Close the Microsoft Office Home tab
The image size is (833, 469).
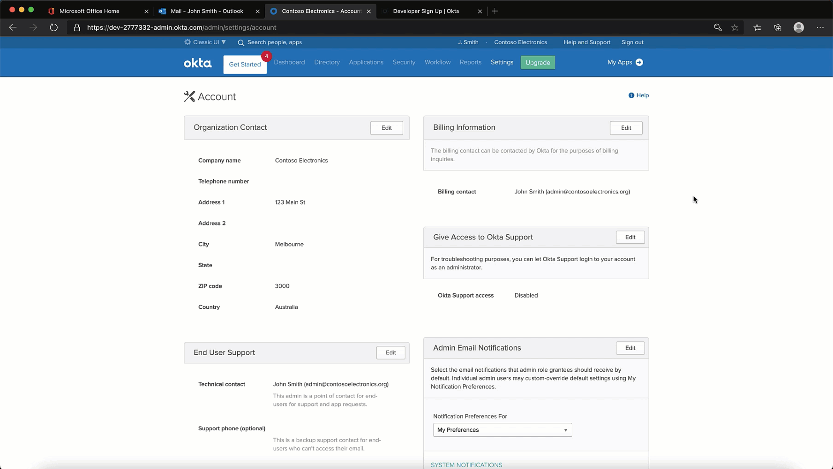[x=147, y=11]
